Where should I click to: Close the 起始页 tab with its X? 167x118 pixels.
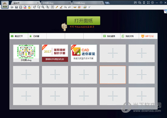point(38,3)
